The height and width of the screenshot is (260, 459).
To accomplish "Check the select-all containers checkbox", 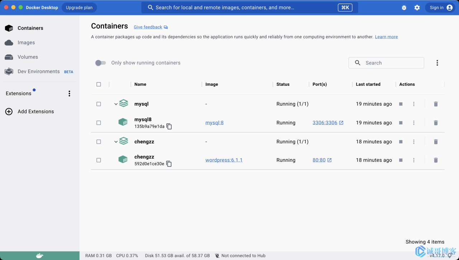I will [99, 84].
